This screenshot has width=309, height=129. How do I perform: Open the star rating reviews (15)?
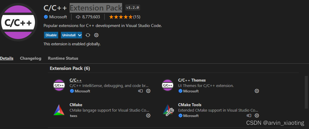(125, 17)
